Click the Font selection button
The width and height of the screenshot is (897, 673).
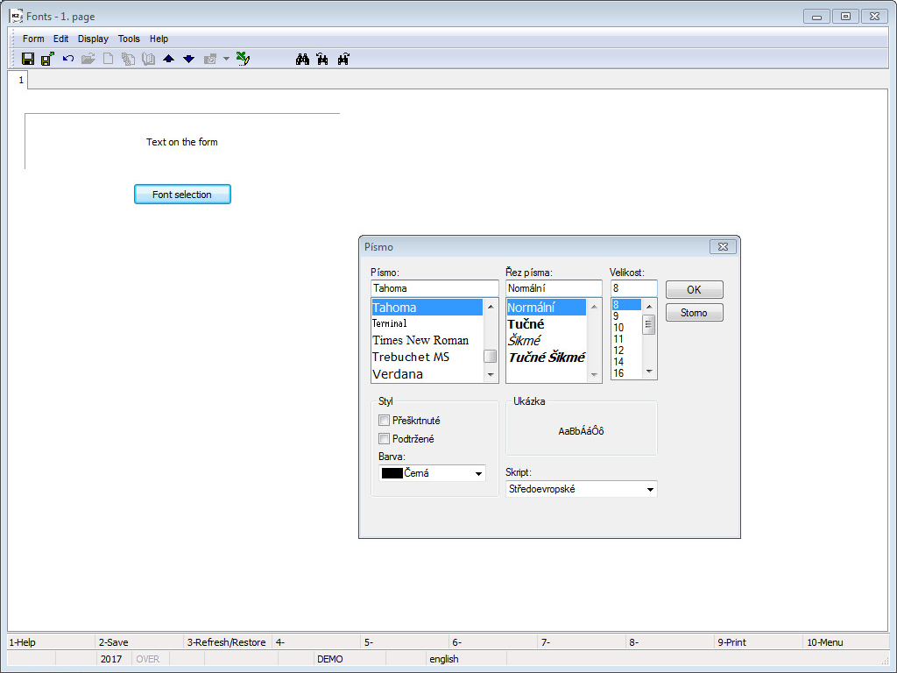(182, 194)
